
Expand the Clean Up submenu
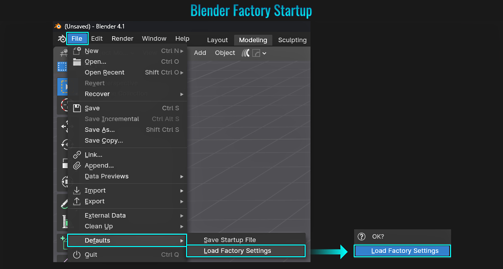coord(127,226)
